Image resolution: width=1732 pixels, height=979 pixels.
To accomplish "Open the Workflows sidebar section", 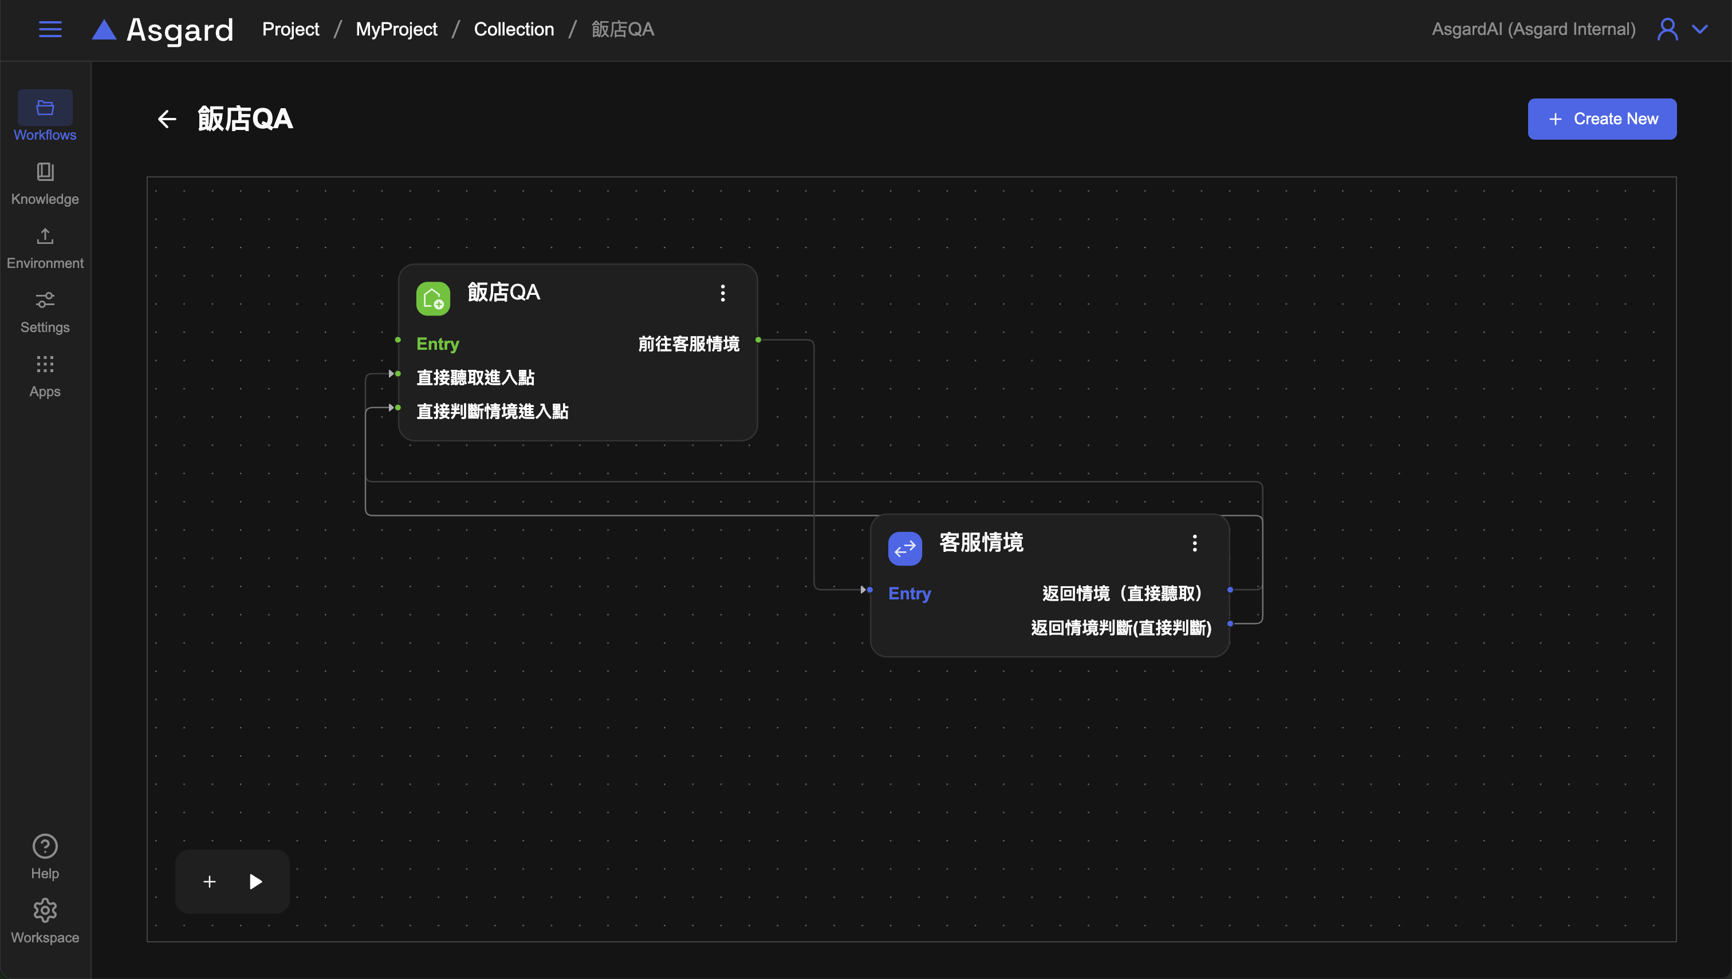I will 45,116.
